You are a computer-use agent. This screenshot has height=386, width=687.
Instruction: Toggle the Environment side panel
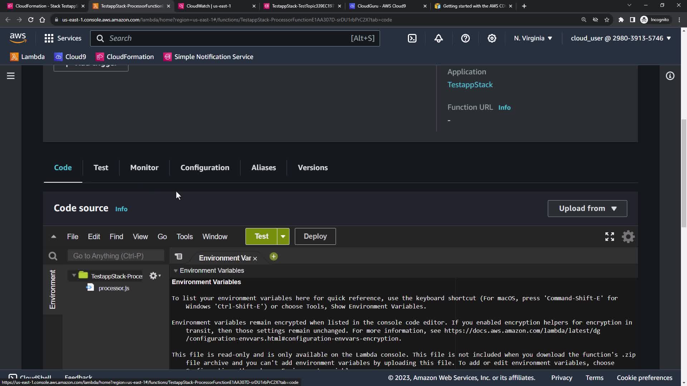[53, 289]
